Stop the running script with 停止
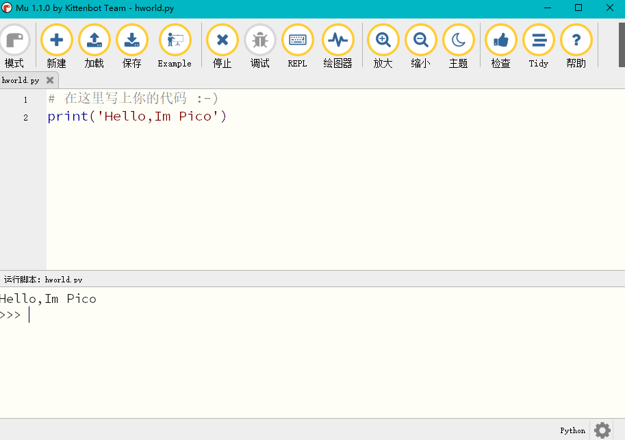The height and width of the screenshot is (440, 625). [222, 46]
